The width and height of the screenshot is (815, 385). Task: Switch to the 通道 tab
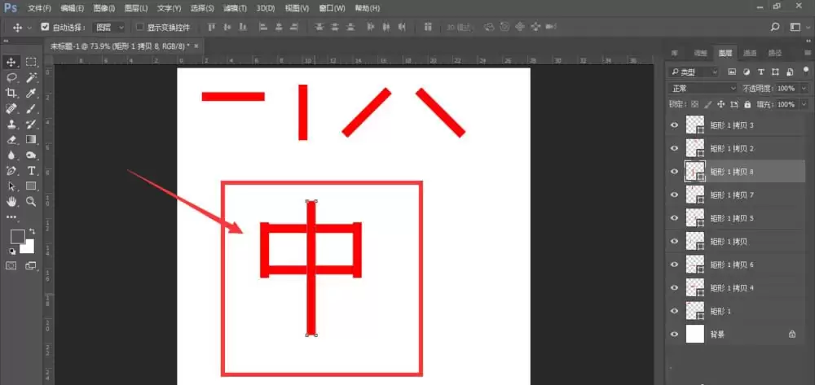[750, 53]
